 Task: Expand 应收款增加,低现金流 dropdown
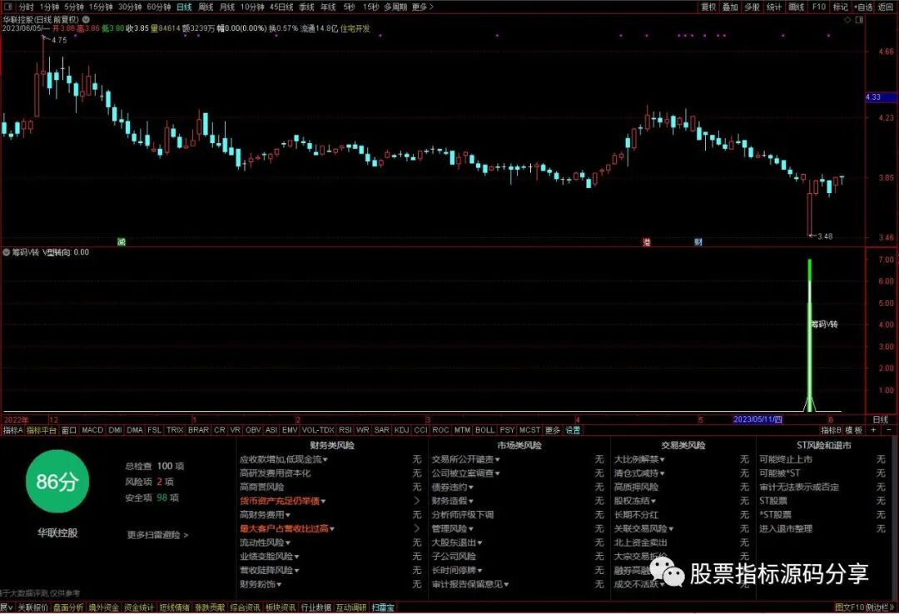(x=284, y=460)
